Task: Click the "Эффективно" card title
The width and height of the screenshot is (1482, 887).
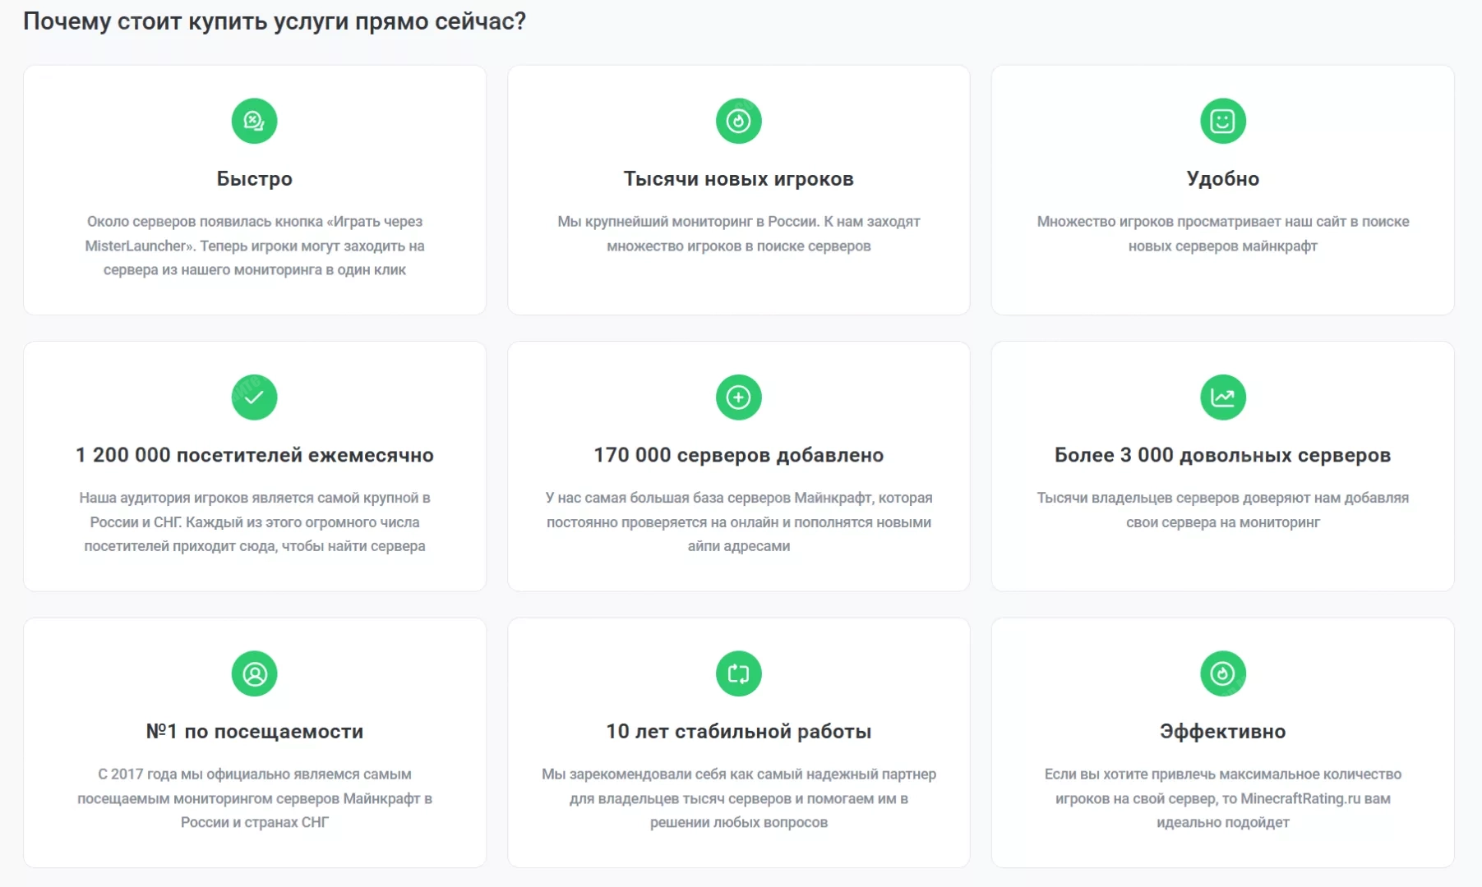Action: click(1222, 732)
